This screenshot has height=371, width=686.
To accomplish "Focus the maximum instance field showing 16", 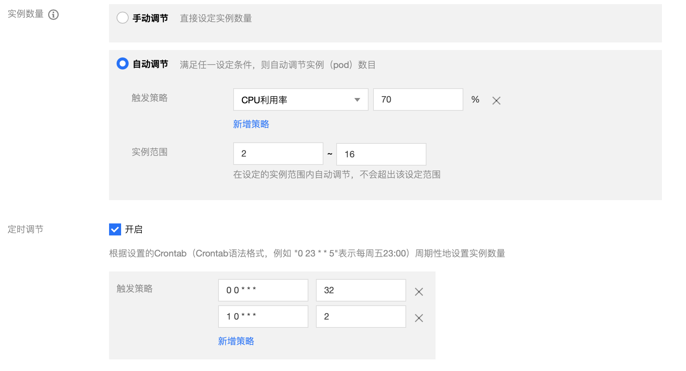I will [381, 154].
